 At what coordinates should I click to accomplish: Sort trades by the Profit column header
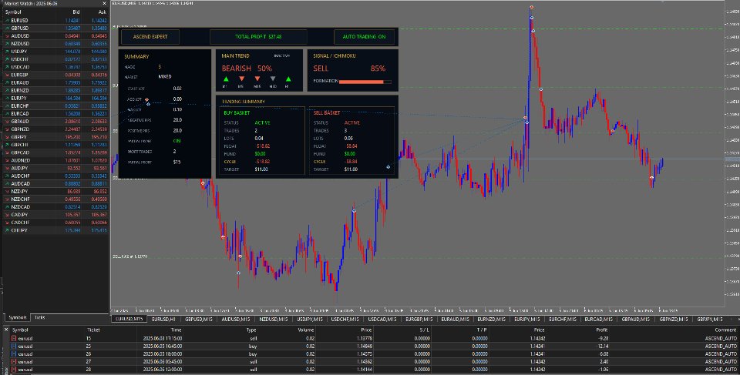(x=602, y=330)
